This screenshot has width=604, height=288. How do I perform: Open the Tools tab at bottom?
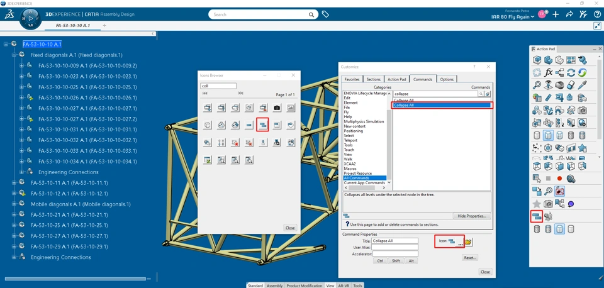[x=357, y=285]
